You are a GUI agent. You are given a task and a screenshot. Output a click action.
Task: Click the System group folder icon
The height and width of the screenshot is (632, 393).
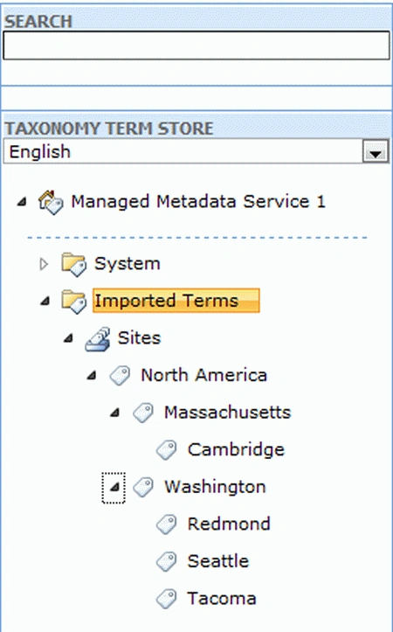[73, 264]
